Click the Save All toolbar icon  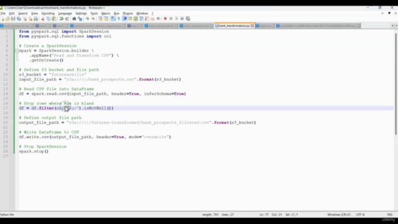tap(19, 19)
